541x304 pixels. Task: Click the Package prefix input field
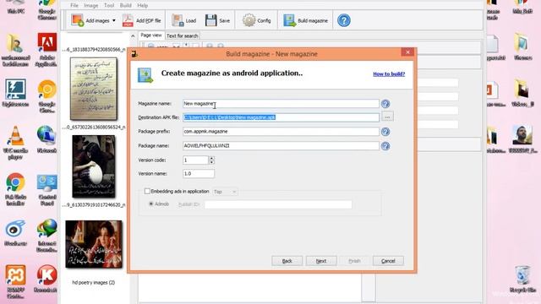[x=281, y=132]
